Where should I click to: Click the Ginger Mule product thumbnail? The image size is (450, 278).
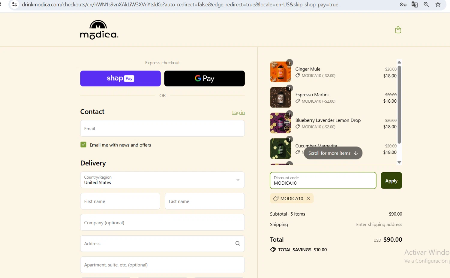point(280,72)
